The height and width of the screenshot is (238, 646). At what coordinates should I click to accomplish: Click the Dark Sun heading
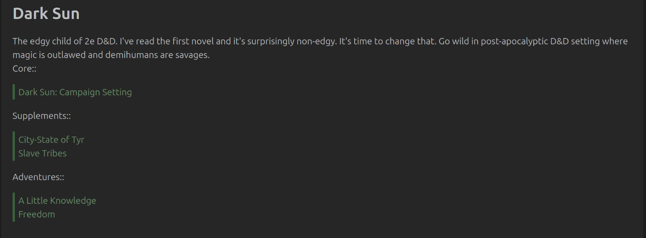(x=46, y=14)
